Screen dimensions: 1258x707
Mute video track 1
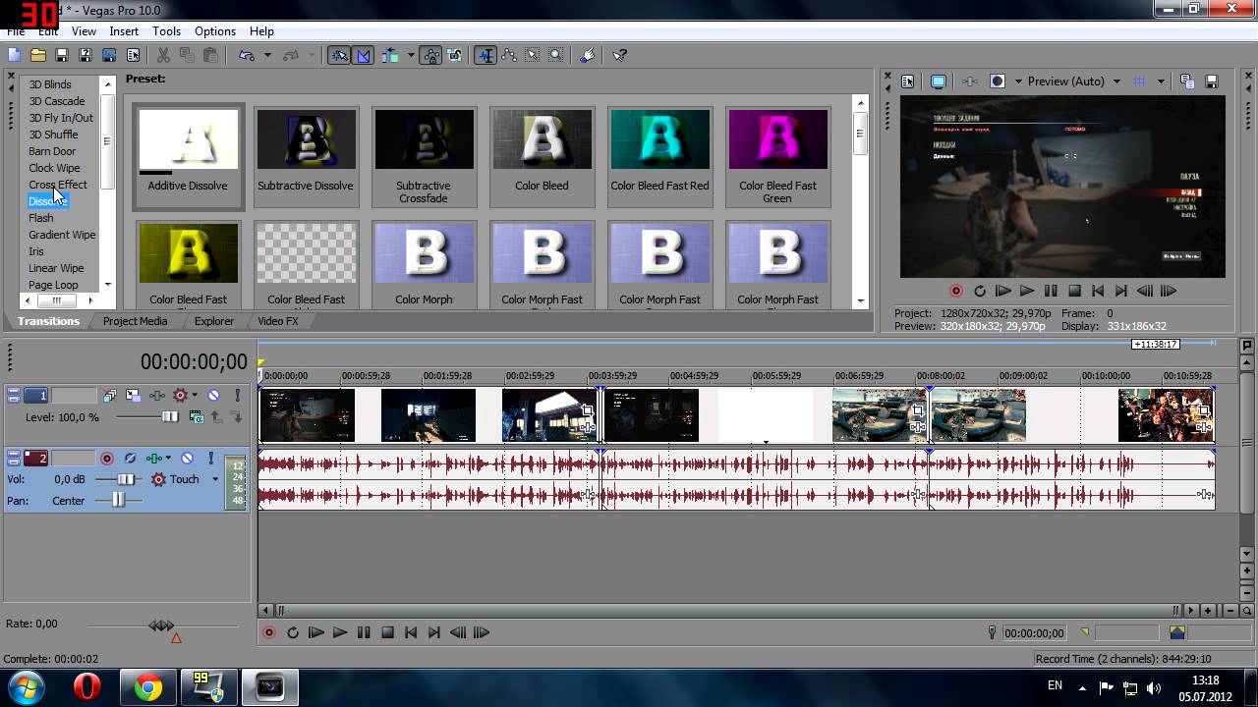[x=213, y=396]
